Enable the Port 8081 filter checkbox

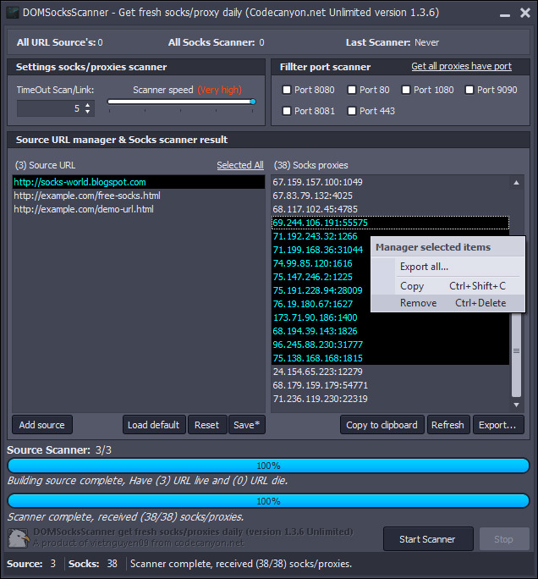coord(287,111)
